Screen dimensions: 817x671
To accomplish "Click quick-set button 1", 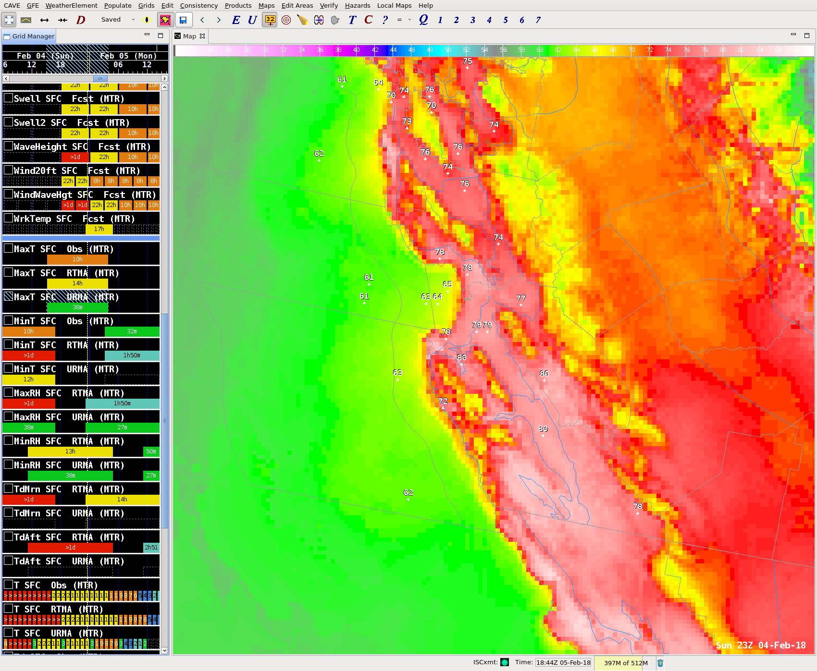I will (x=440, y=20).
